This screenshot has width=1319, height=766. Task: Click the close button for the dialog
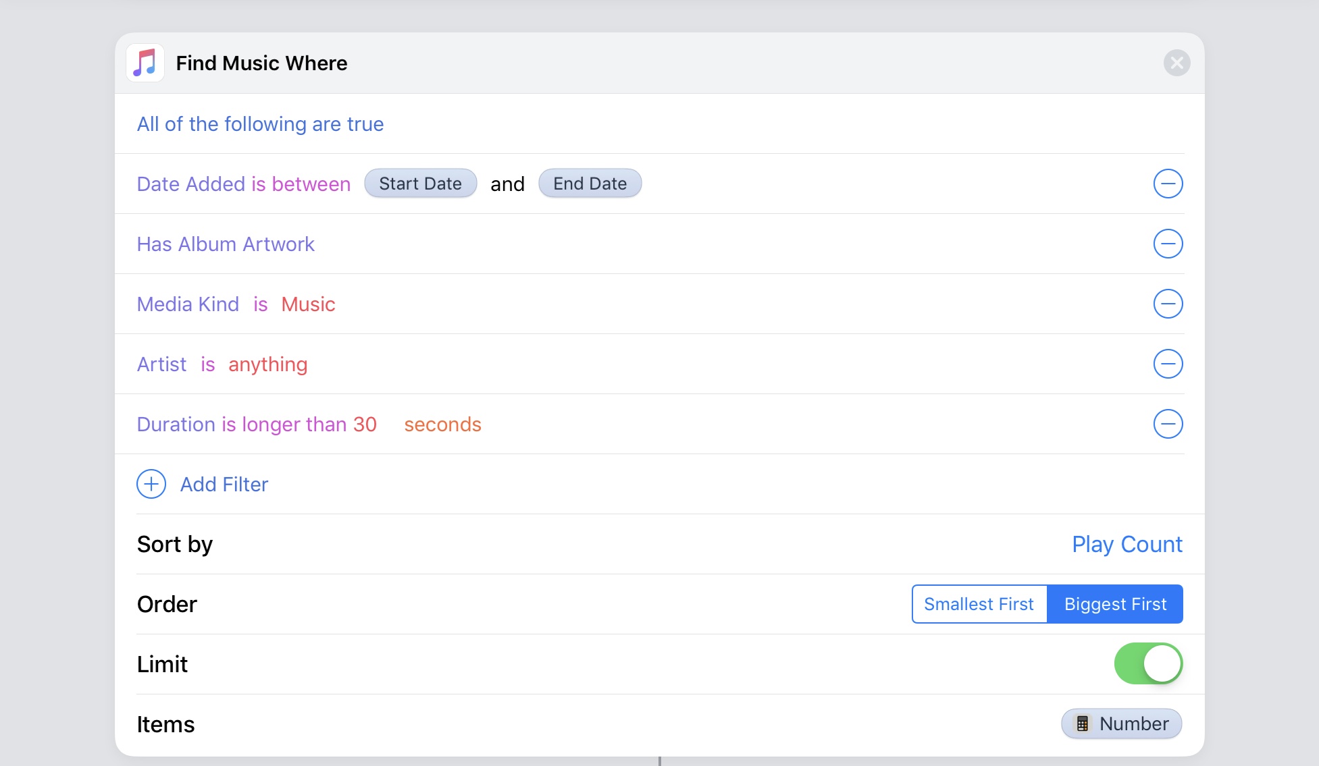1176,62
